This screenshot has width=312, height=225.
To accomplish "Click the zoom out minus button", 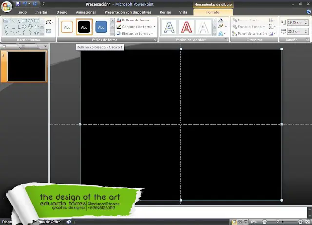I will pyautogui.click(x=264, y=222).
